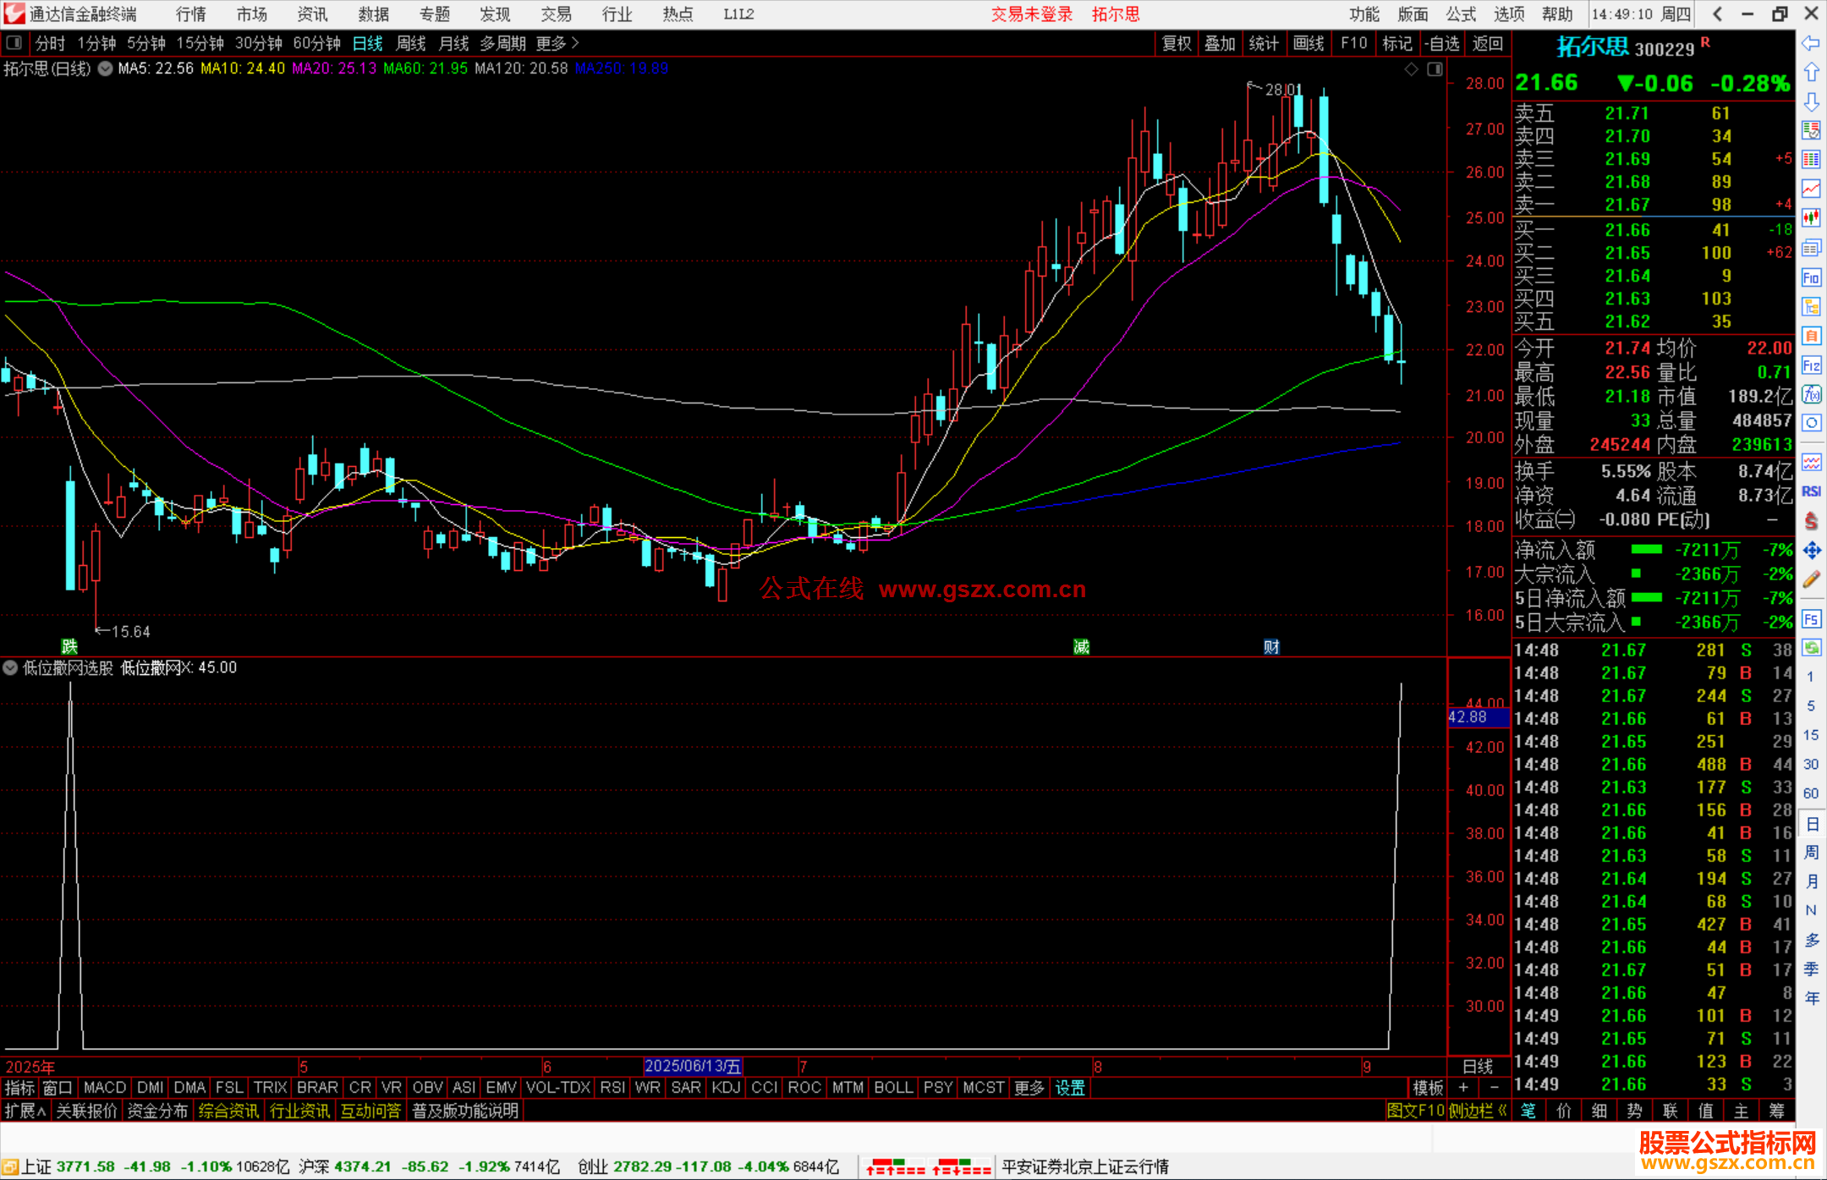Click the 叠加 overlay button

[x=1220, y=43]
